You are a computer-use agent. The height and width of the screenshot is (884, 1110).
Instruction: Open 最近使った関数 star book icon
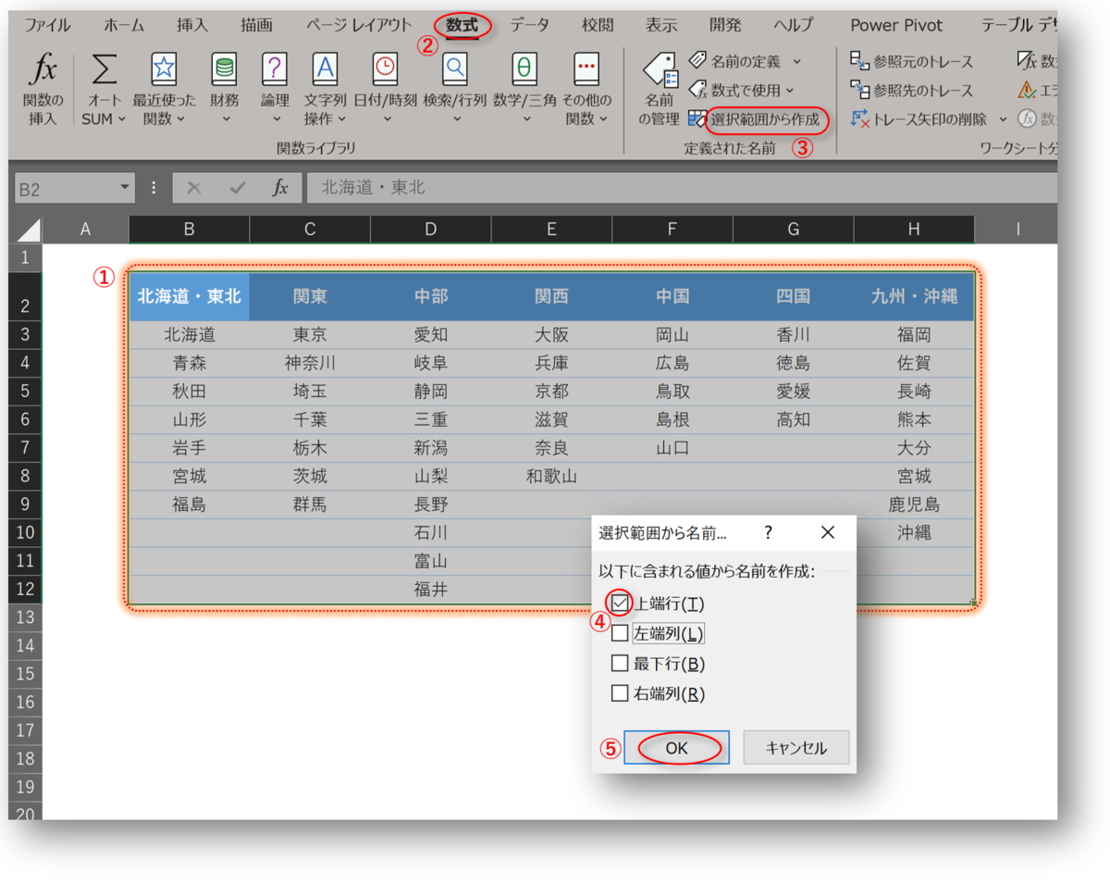(164, 69)
